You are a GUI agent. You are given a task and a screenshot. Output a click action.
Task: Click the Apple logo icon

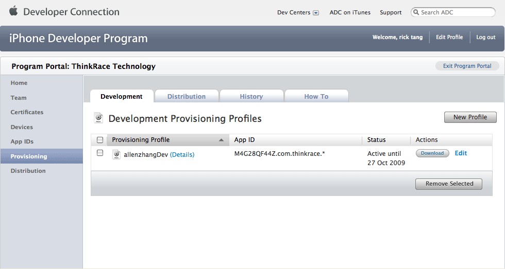click(13, 11)
